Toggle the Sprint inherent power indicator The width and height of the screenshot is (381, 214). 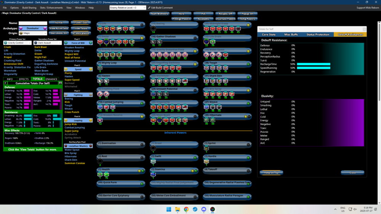point(248,145)
